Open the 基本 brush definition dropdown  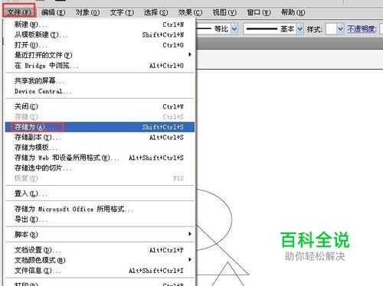tap(300, 29)
